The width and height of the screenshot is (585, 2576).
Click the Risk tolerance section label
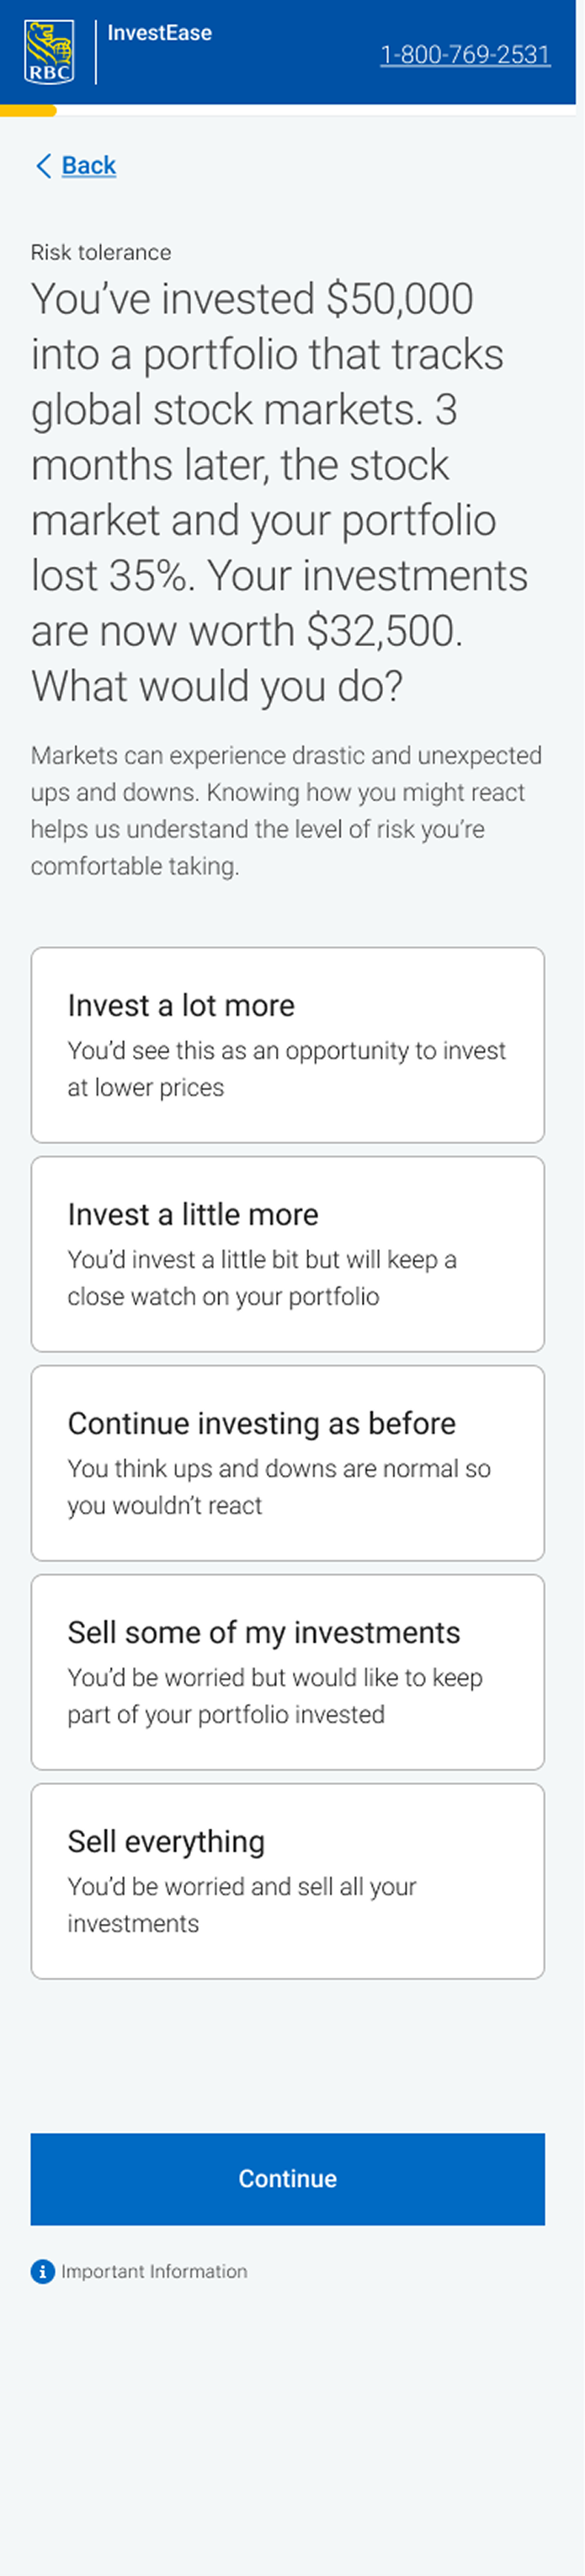point(101,252)
